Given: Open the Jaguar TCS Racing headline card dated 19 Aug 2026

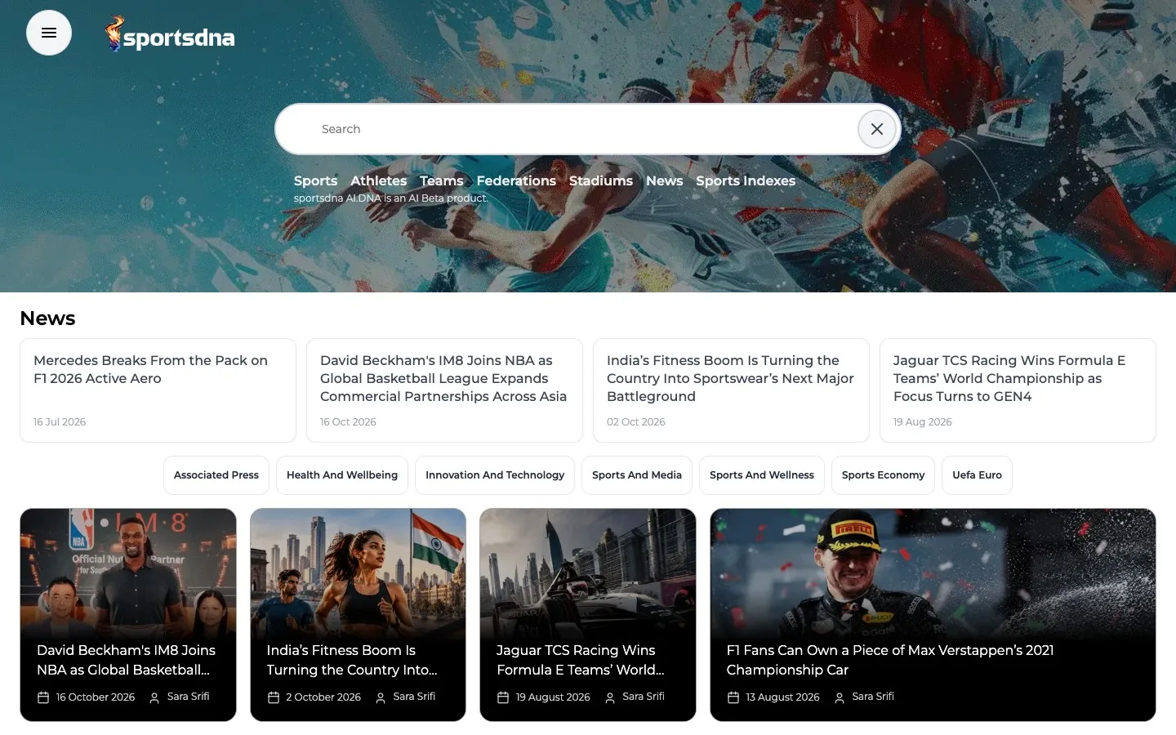Looking at the screenshot, I should click(1018, 390).
